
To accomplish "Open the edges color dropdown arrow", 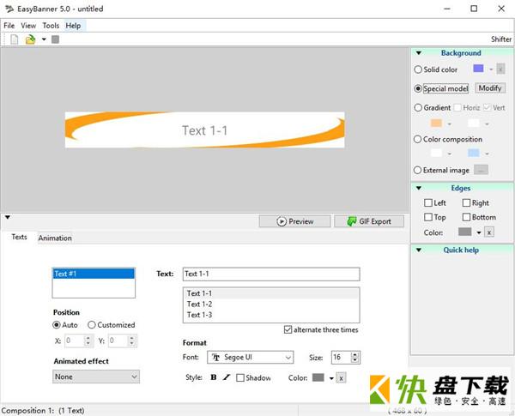I will coord(479,232).
